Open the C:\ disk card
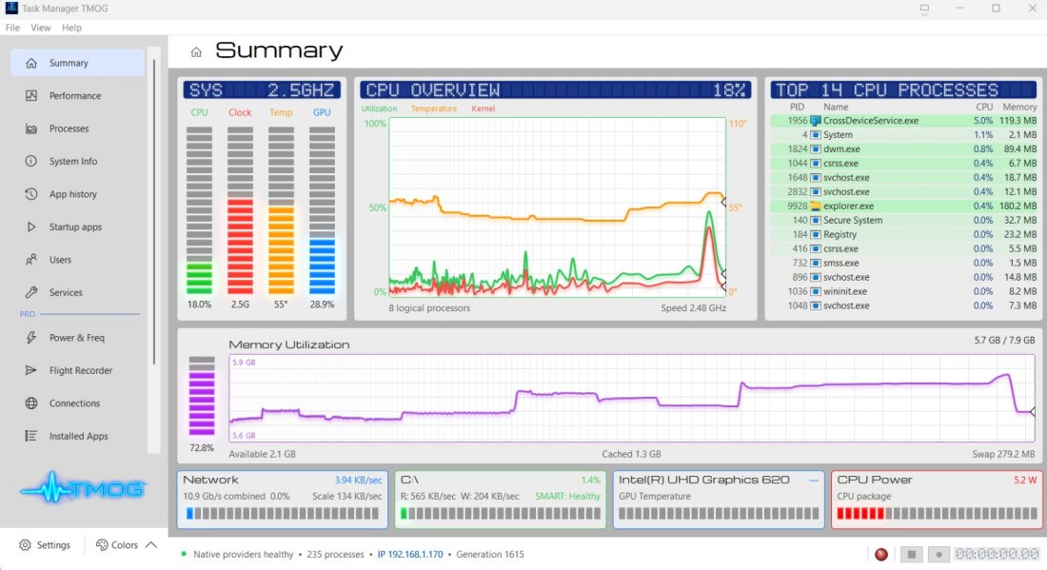The image size is (1047, 570). coord(500,500)
